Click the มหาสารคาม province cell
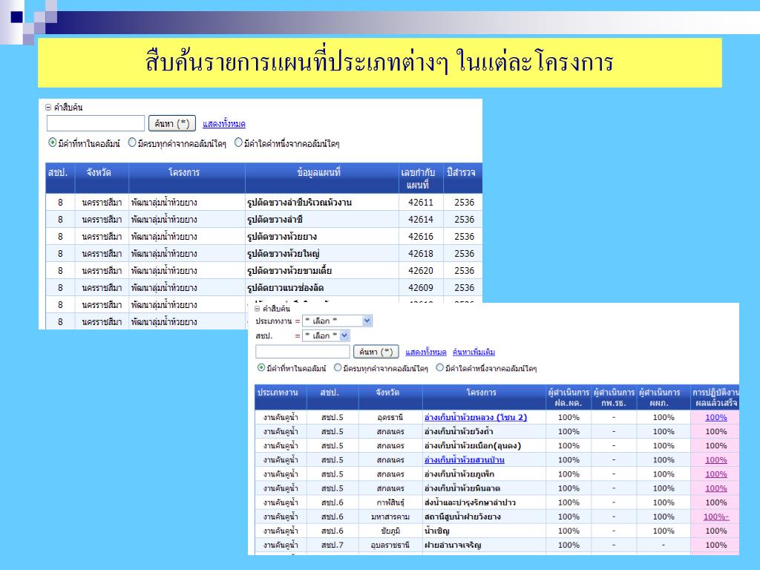 (x=390, y=517)
